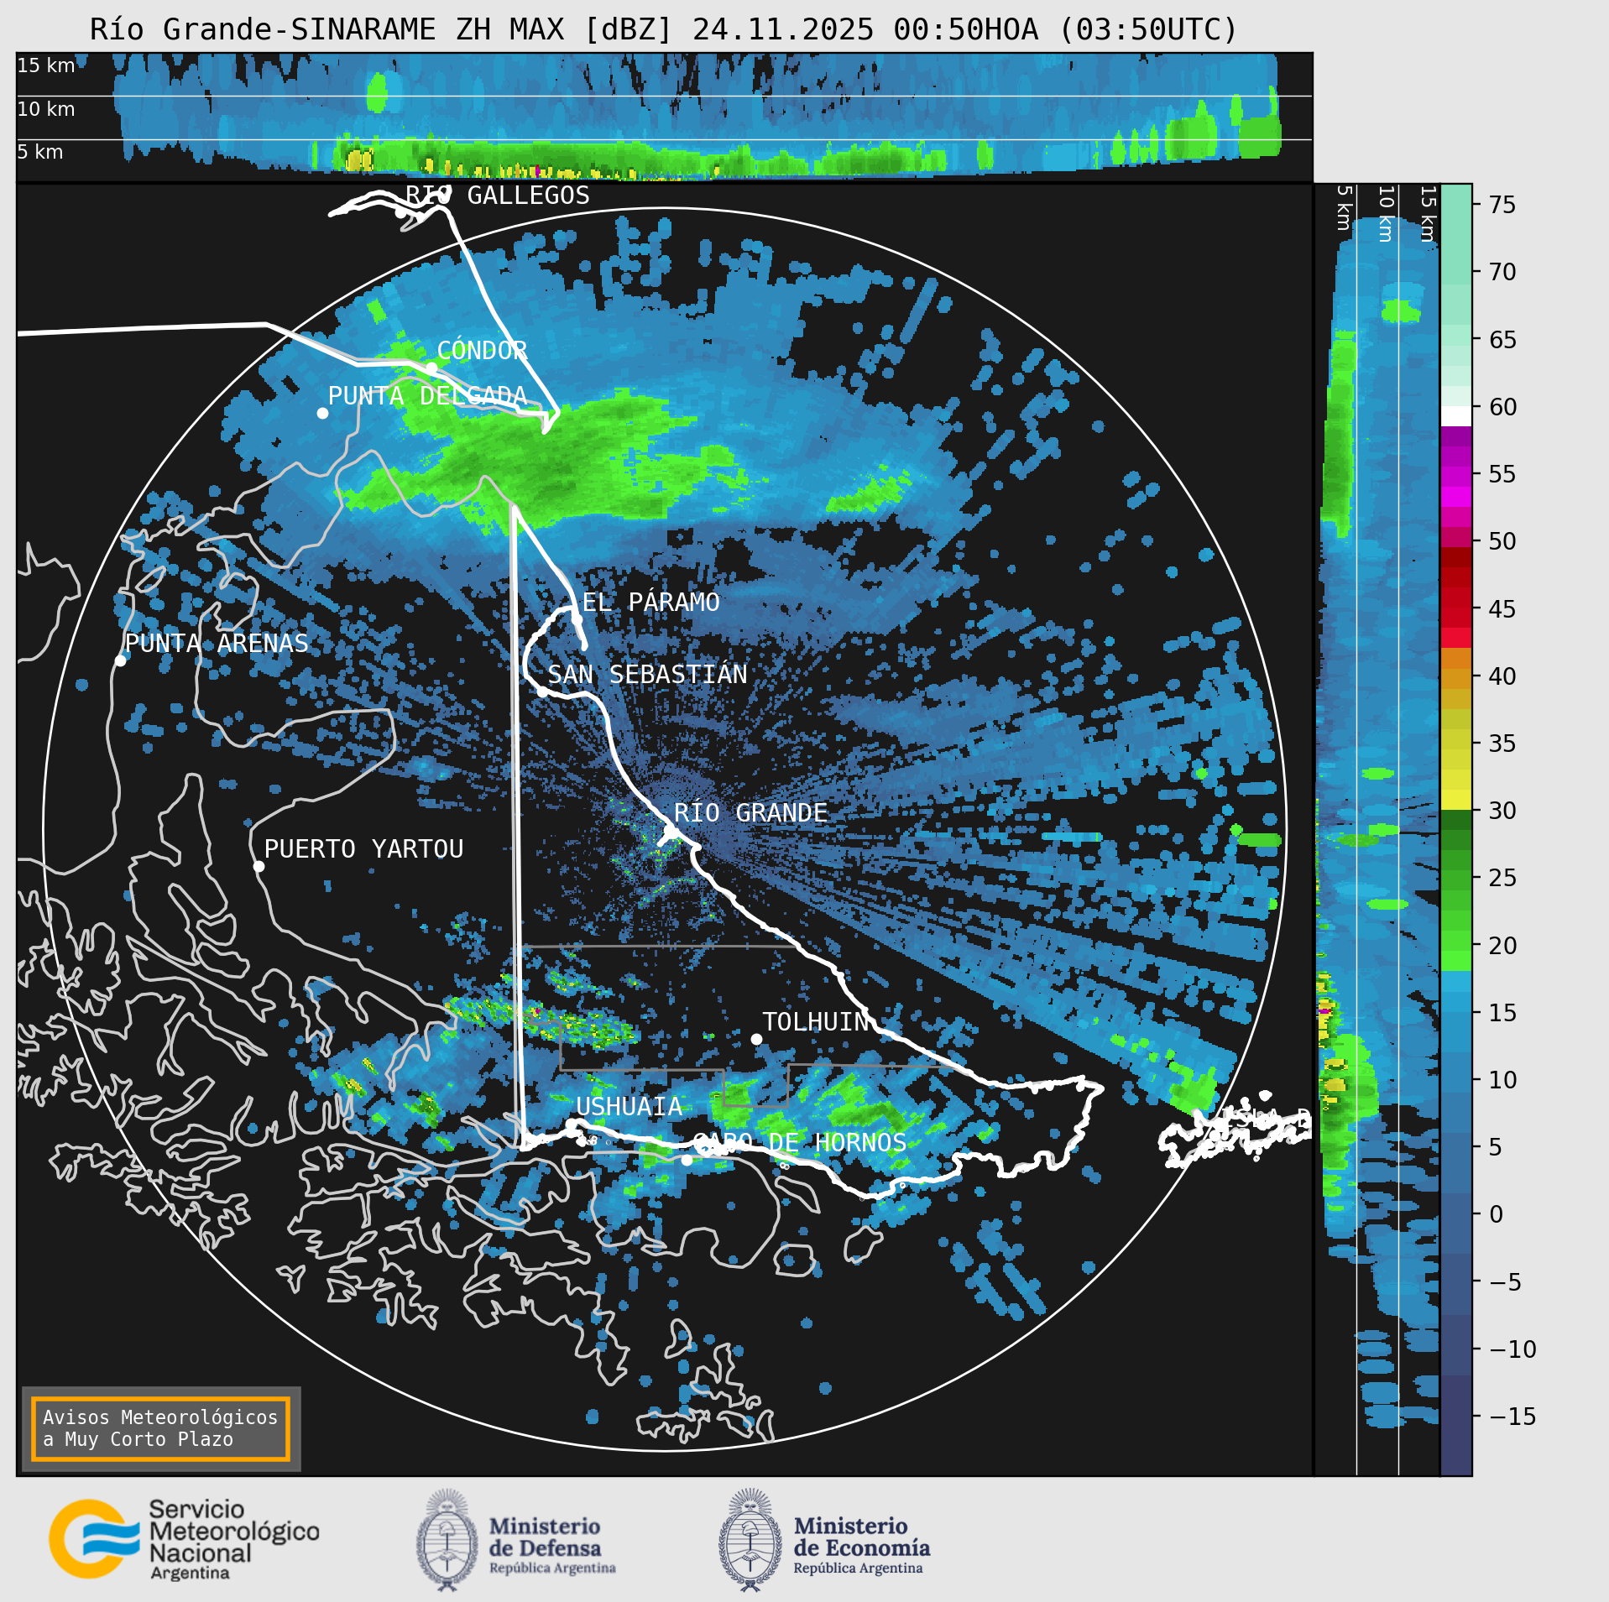Click the Tolhuin location dot marker
This screenshot has height=1602, width=1609.
coord(756,1039)
